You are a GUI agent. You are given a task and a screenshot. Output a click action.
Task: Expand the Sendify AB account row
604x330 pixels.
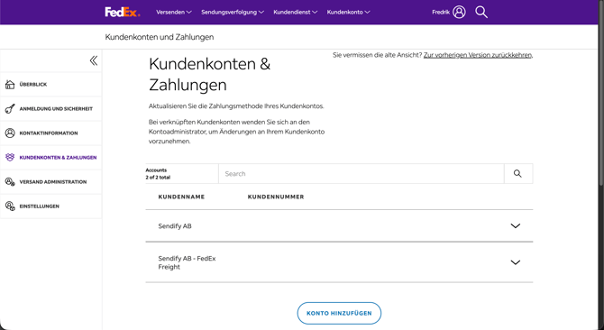coord(515,226)
